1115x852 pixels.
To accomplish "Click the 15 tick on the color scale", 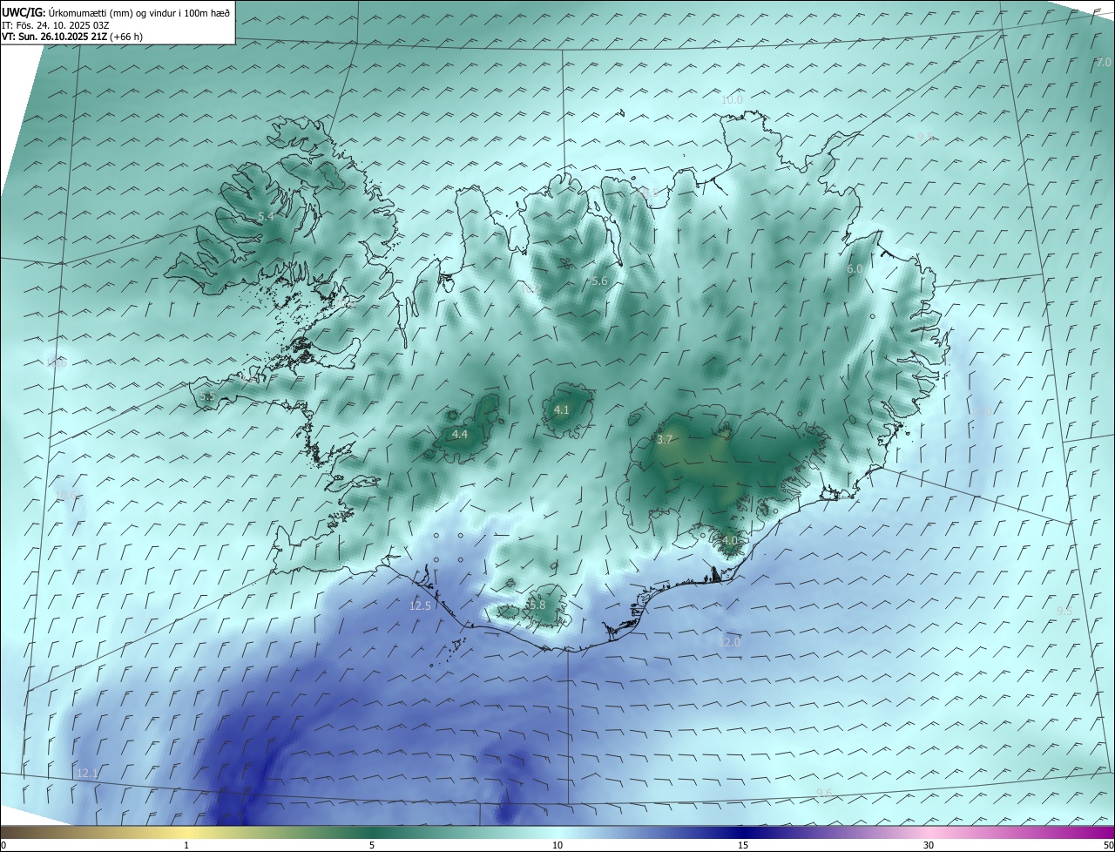I will (x=743, y=846).
